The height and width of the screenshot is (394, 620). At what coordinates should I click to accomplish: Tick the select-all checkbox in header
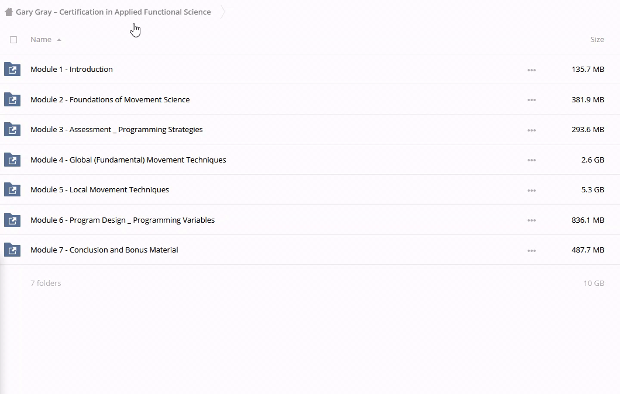[x=13, y=40]
